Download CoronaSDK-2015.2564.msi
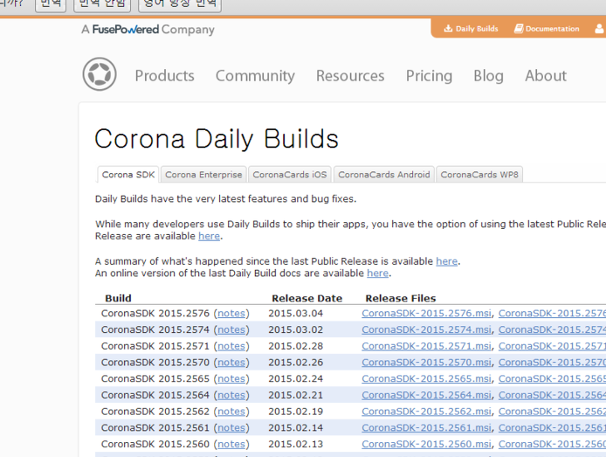Screen dimensions: 606x457 click(427, 396)
